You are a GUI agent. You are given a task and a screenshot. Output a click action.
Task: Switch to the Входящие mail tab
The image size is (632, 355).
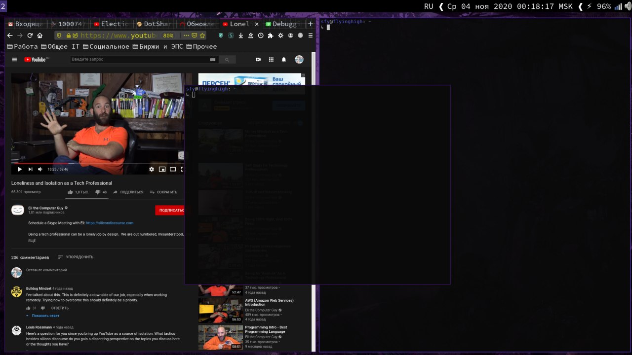coord(25,24)
